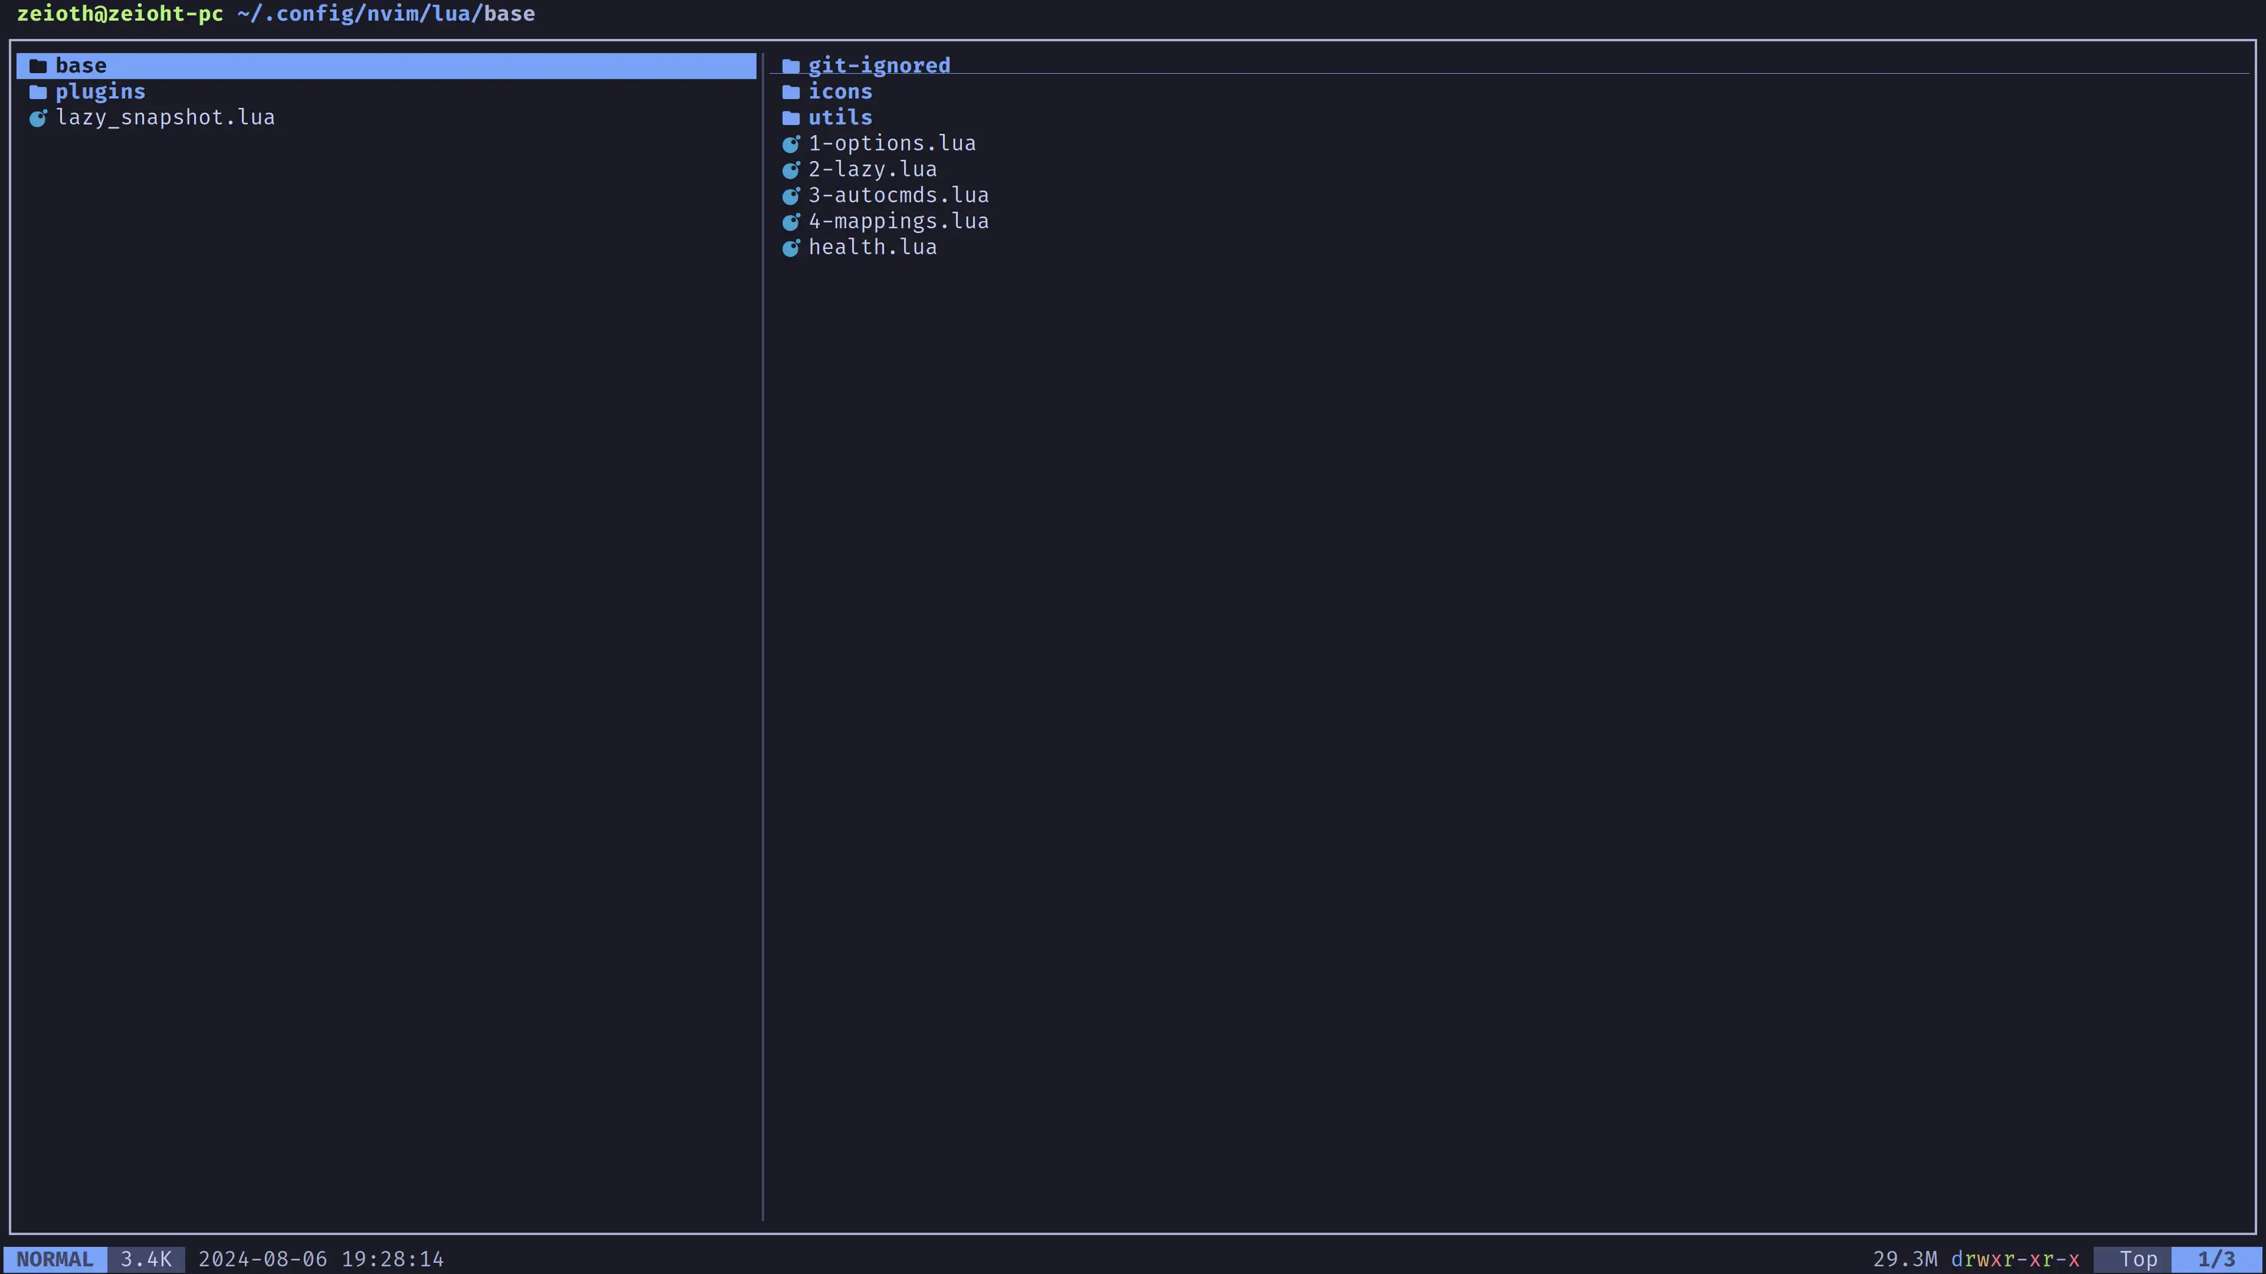
Task: Toggle NORMAL mode indicator in statusbar
Action: [56, 1259]
